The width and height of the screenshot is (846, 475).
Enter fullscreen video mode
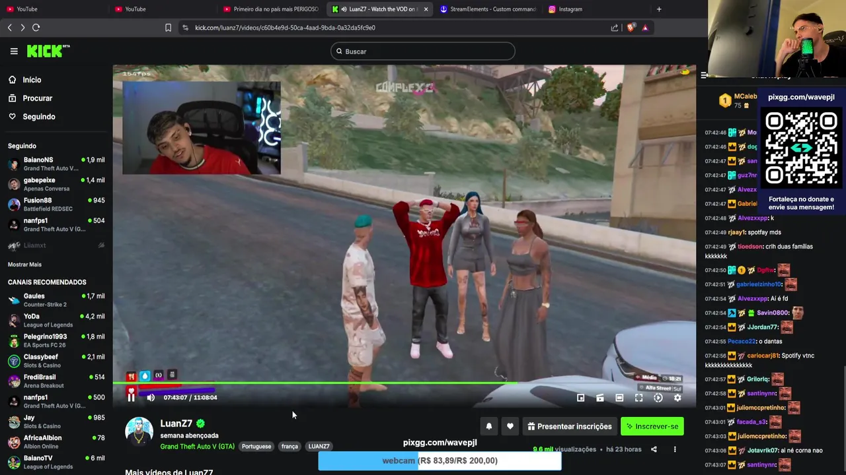pos(639,398)
